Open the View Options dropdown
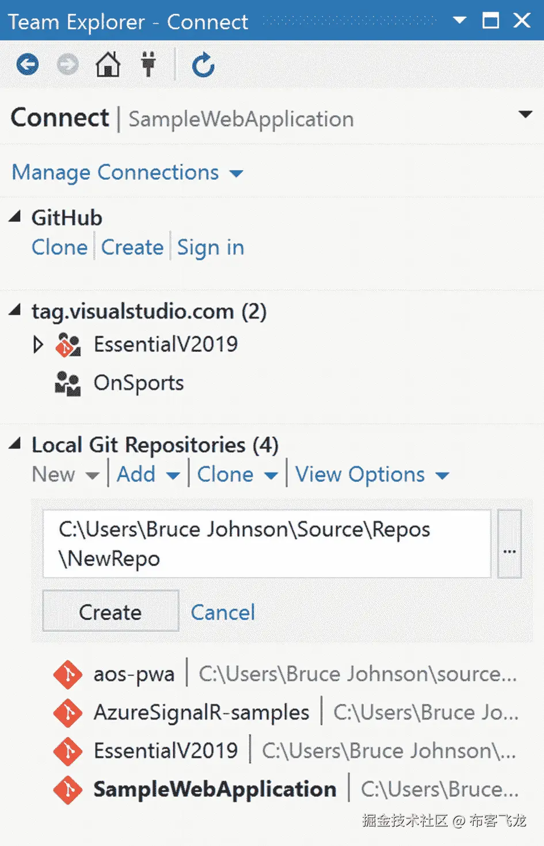The image size is (544, 846). [372, 475]
